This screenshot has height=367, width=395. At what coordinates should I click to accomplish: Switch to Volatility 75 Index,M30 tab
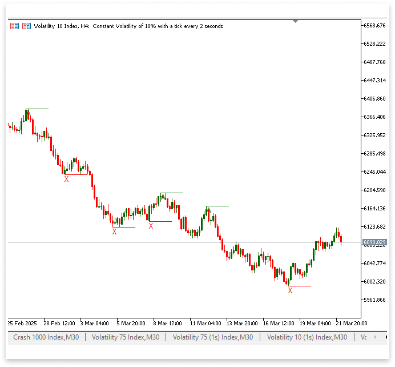coord(126,337)
